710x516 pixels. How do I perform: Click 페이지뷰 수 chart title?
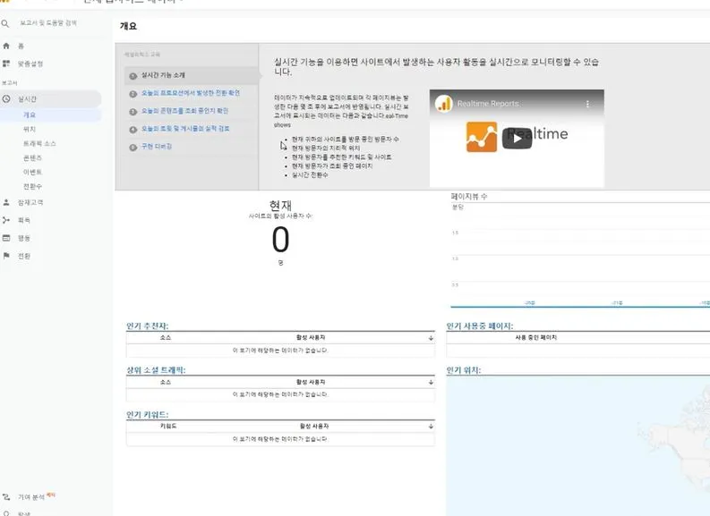468,197
